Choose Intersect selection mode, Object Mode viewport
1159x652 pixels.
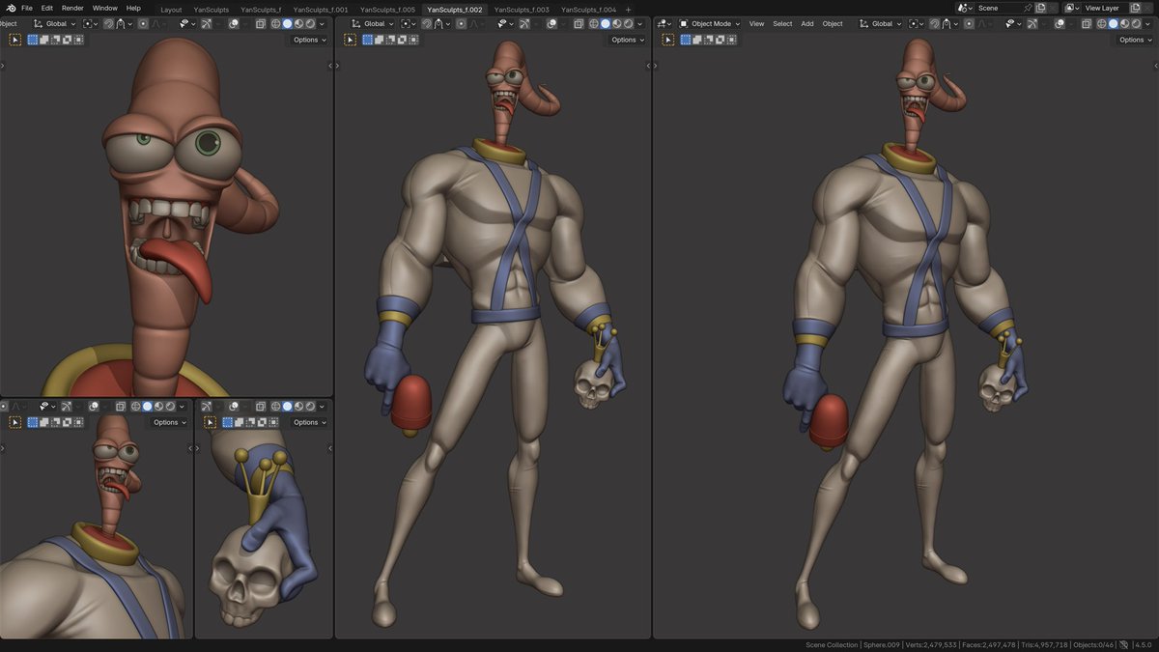[731, 40]
